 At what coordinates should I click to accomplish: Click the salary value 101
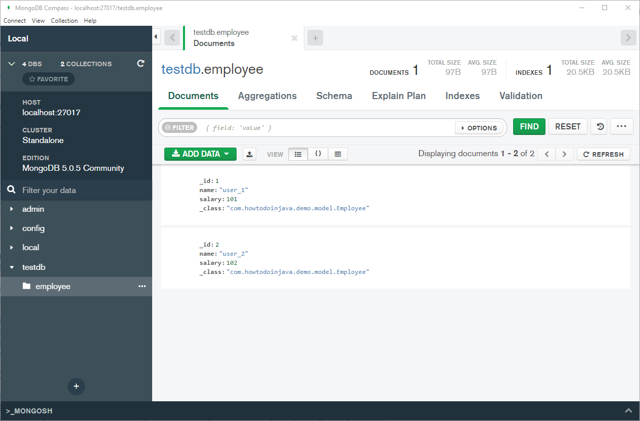click(x=232, y=199)
